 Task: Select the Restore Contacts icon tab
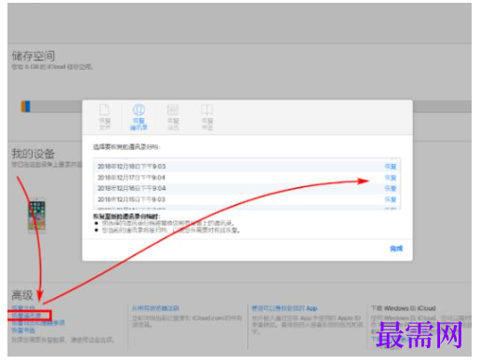(x=139, y=117)
